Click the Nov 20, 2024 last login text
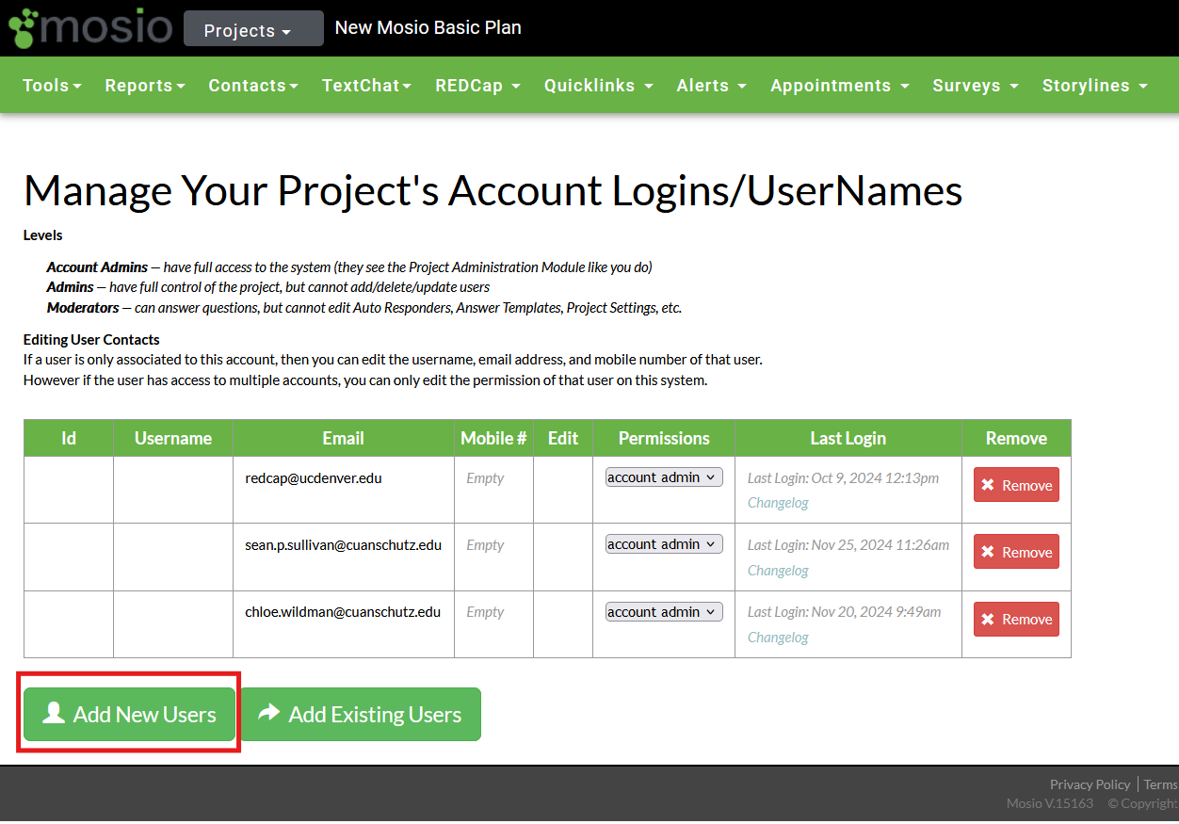Screen dimensions: 1179x824 (x=845, y=612)
